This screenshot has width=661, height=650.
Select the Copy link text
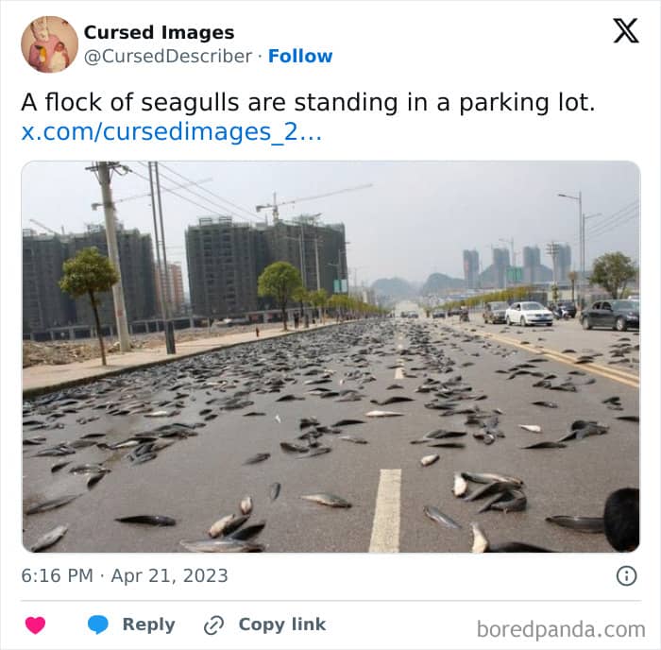point(282,624)
